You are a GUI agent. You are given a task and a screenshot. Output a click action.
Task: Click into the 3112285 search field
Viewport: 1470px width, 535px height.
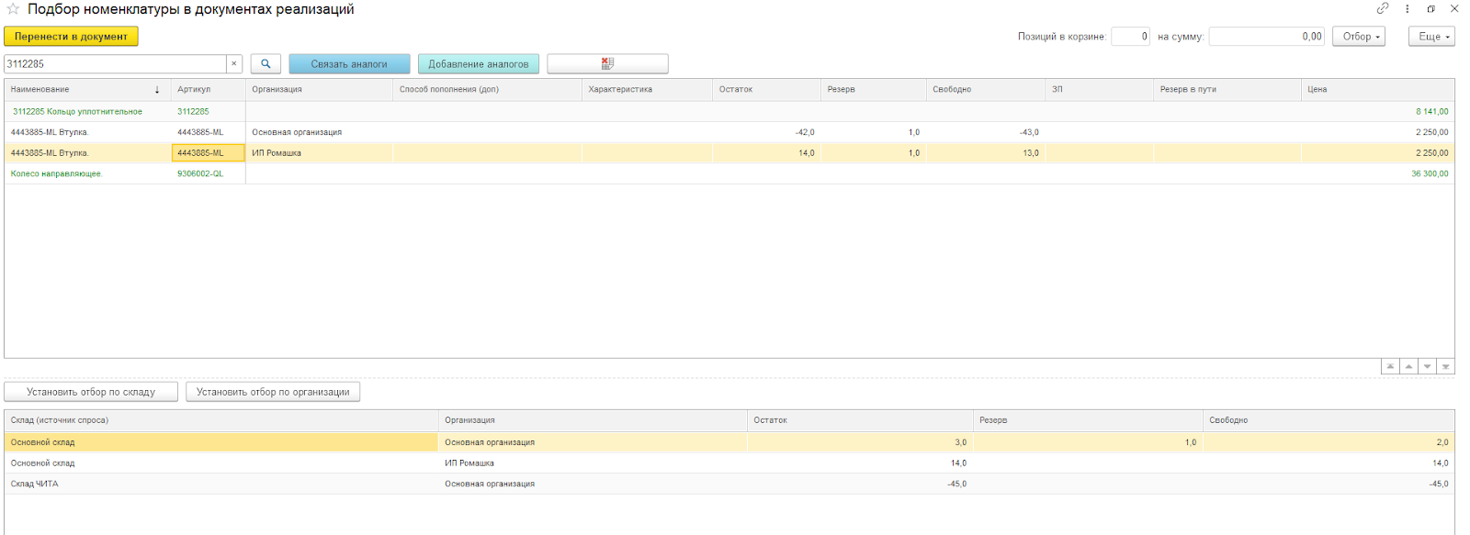point(115,64)
